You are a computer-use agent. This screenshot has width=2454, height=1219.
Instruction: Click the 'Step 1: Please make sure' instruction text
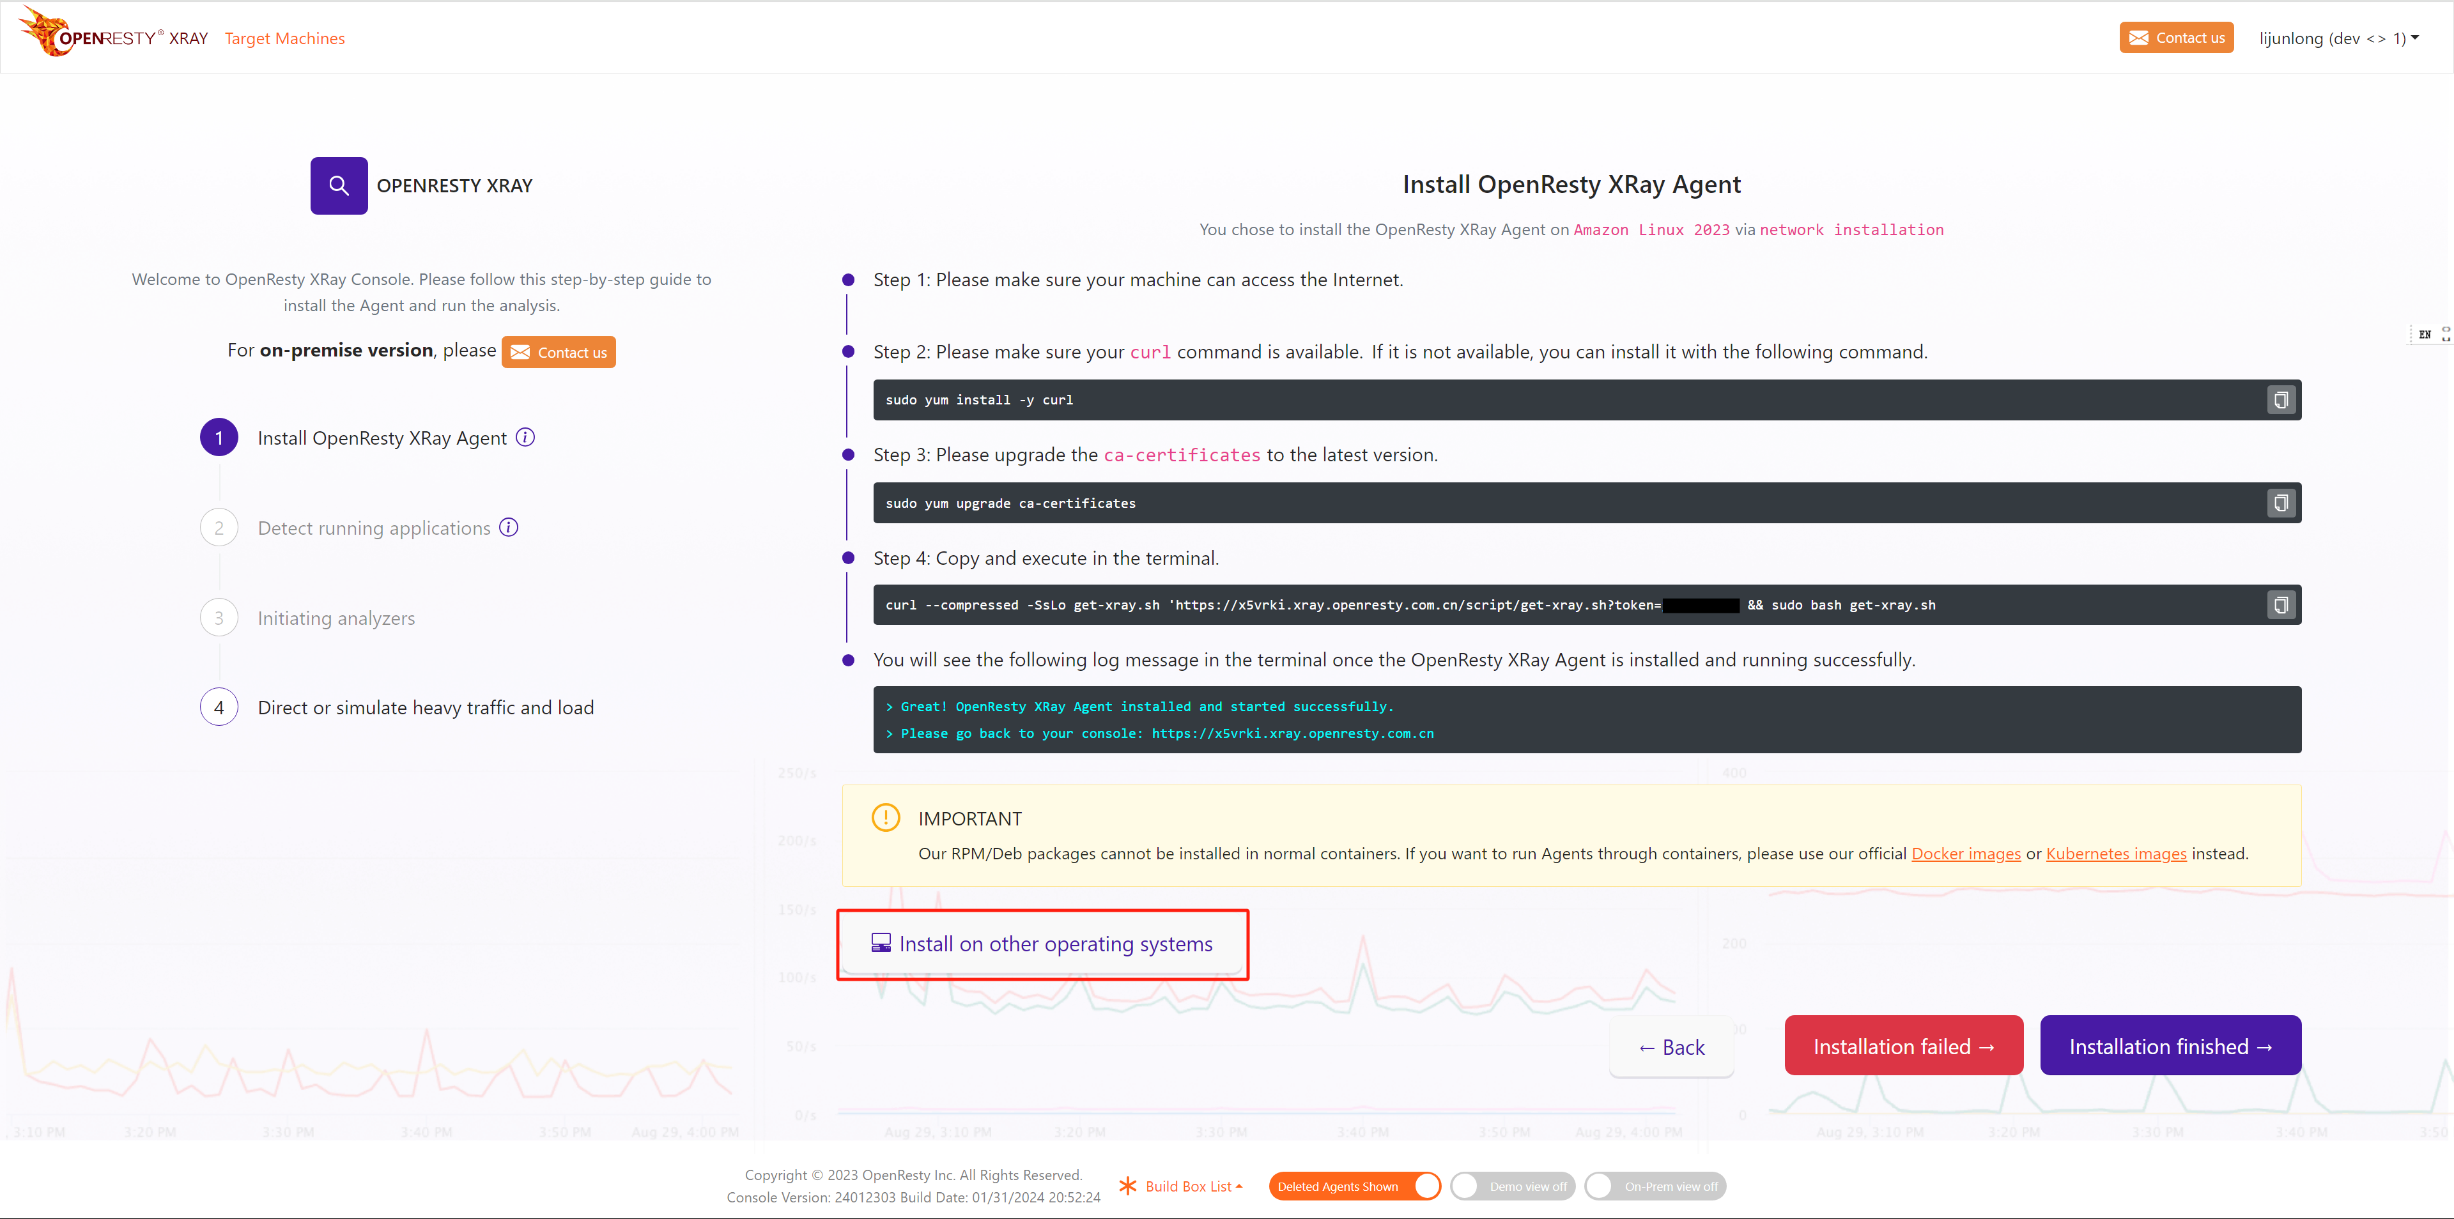tap(1138, 280)
